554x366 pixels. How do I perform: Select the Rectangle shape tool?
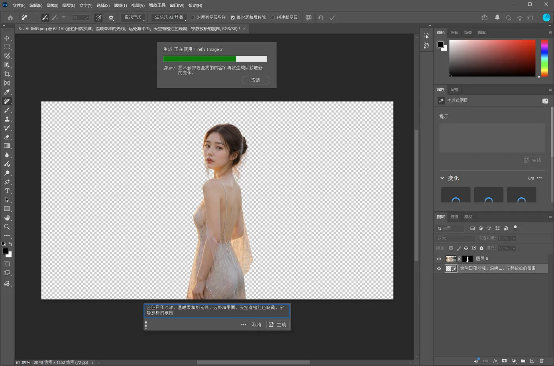7,209
